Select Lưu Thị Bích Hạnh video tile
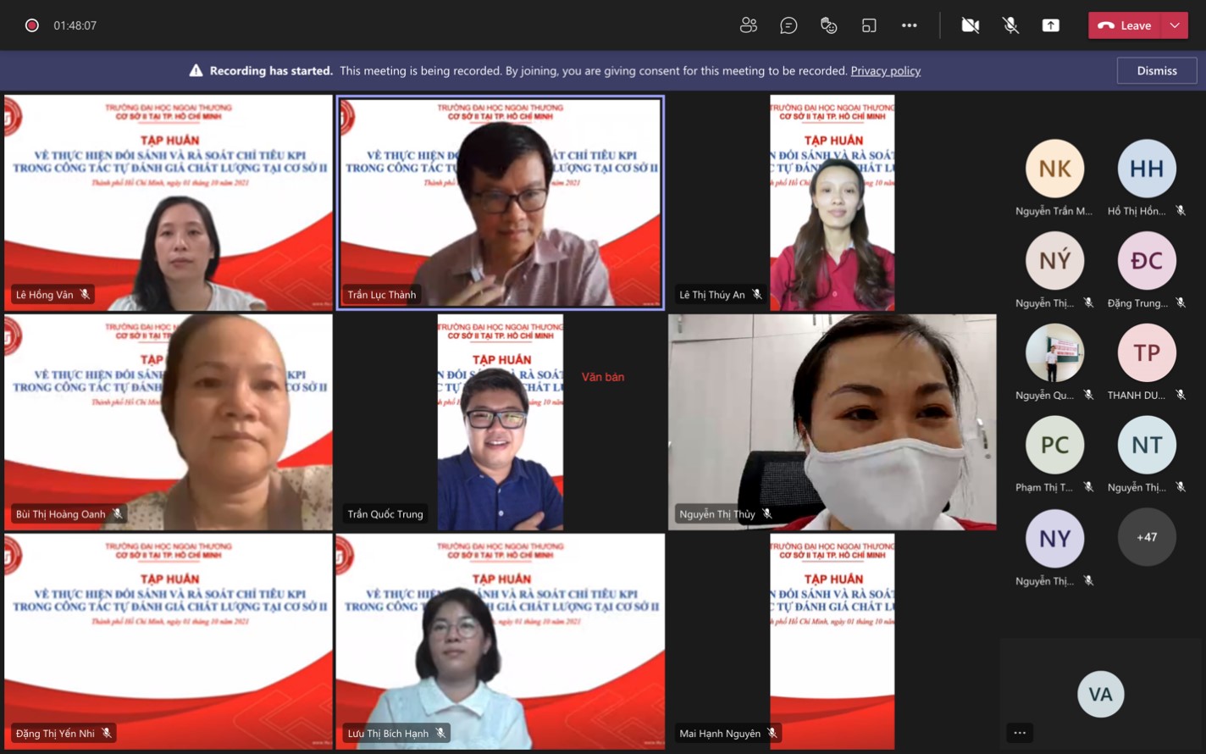Viewport: 1206px width, 754px height. click(x=501, y=641)
